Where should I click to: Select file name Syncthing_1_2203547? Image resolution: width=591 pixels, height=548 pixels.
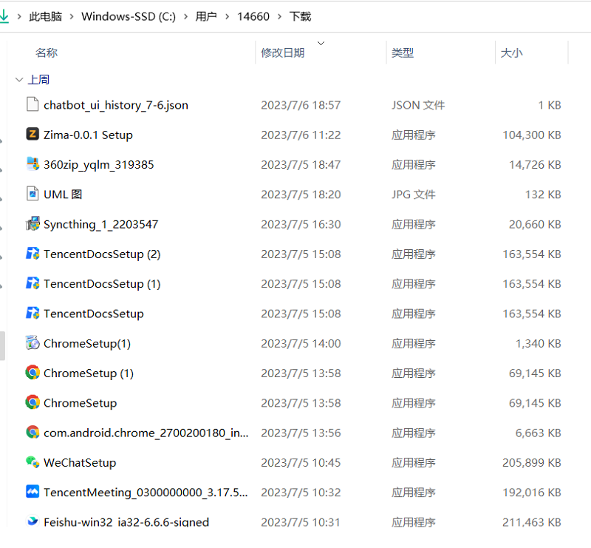pos(101,224)
